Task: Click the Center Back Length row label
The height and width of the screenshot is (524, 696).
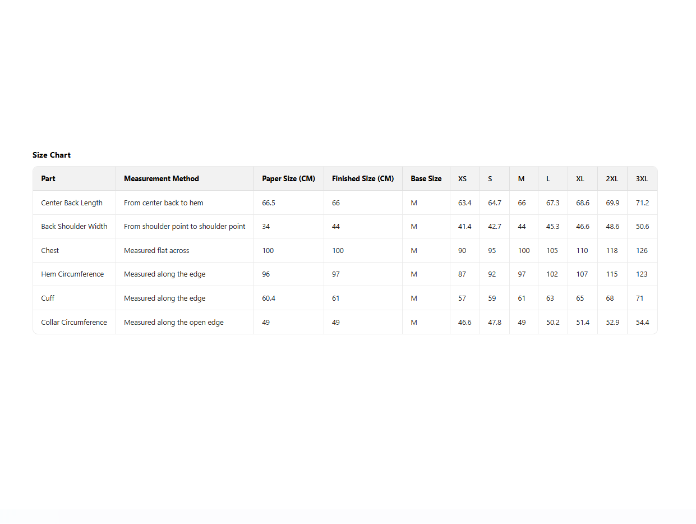Action: [x=72, y=203]
